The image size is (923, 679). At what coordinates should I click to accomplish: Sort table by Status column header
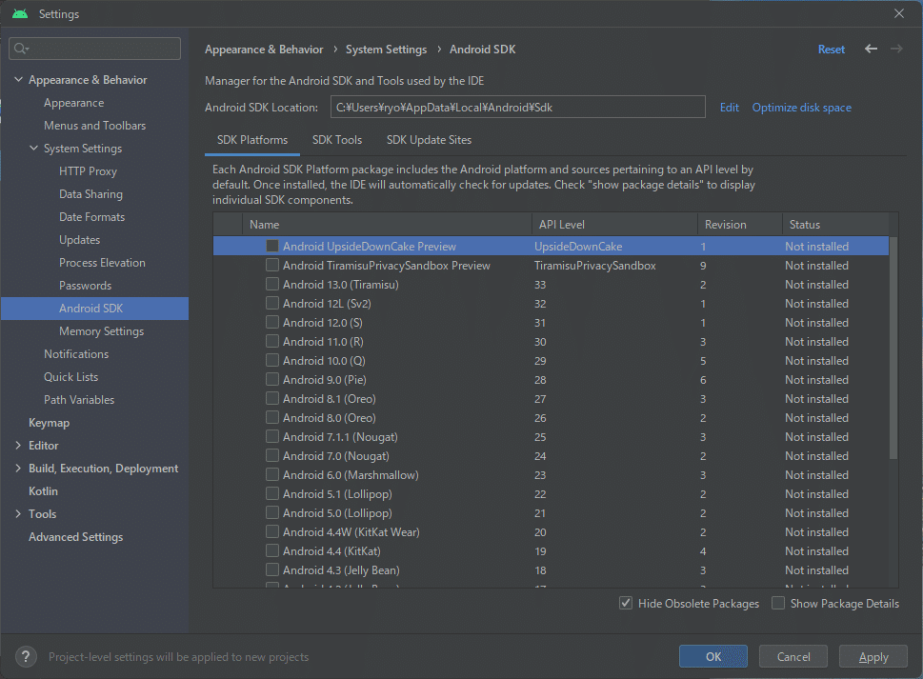[835, 224]
